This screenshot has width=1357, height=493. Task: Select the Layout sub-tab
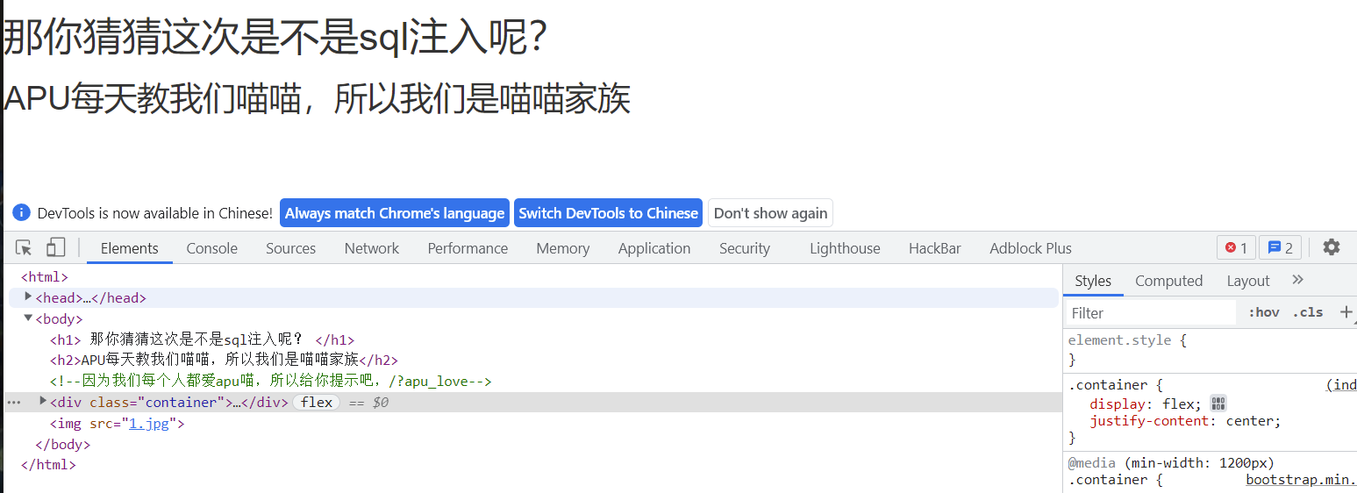[x=1248, y=281]
